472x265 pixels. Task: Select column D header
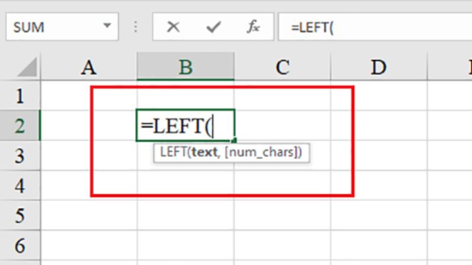pyautogui.click(x=378, y=68)
